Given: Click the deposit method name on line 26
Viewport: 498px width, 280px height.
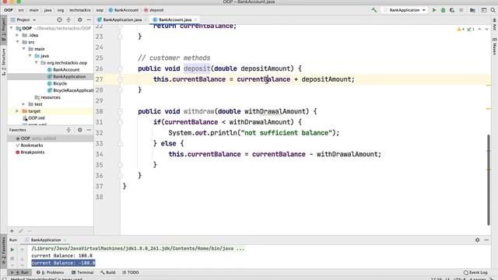Looking at the screenshot, I should [x=197, y=68].
